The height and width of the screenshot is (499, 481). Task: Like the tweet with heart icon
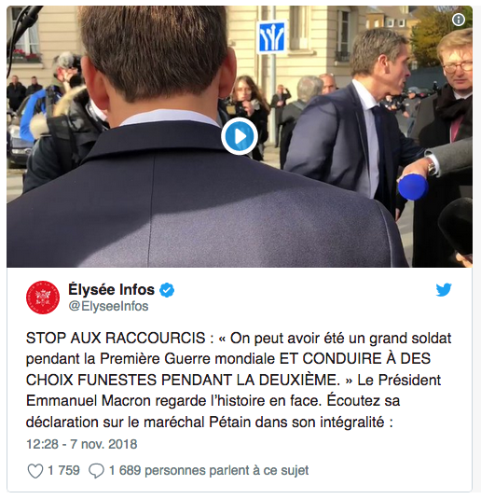(x=35, y=471)
